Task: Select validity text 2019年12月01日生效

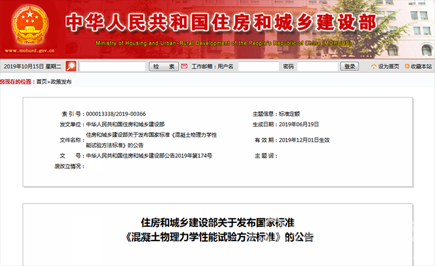Action: click(304, 140)
